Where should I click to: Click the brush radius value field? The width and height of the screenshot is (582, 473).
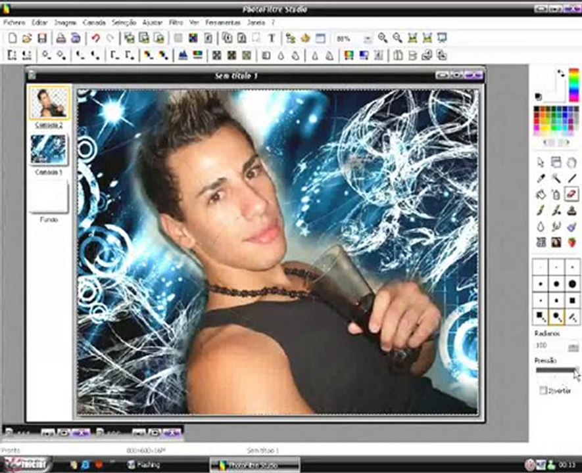550,346
